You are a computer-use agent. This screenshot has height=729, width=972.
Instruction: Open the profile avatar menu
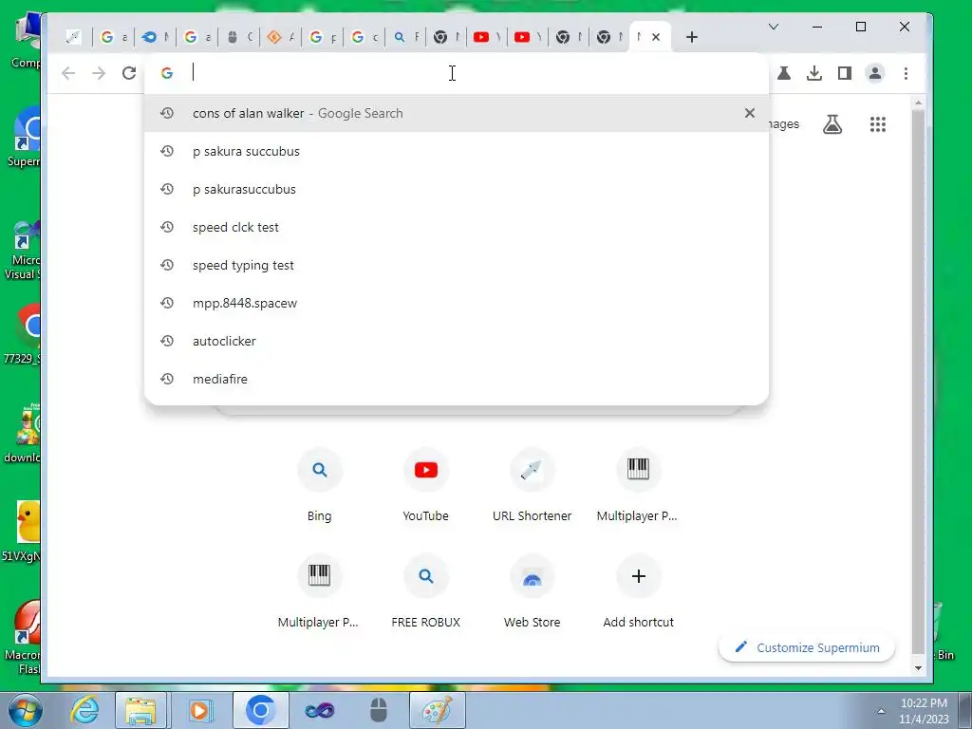pos(874,73)
